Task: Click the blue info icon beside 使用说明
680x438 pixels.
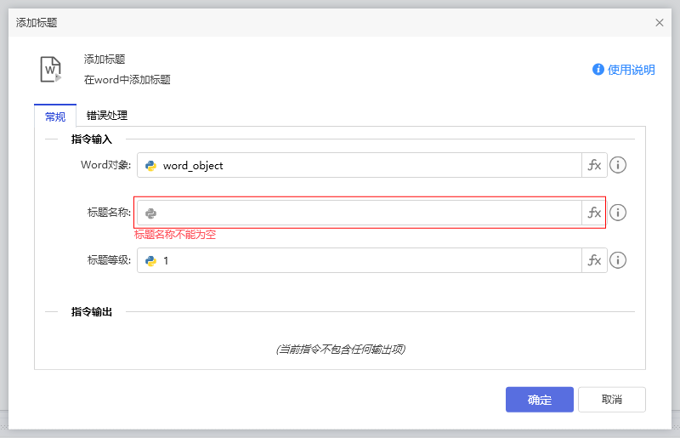Action: [x=598, y=70]
